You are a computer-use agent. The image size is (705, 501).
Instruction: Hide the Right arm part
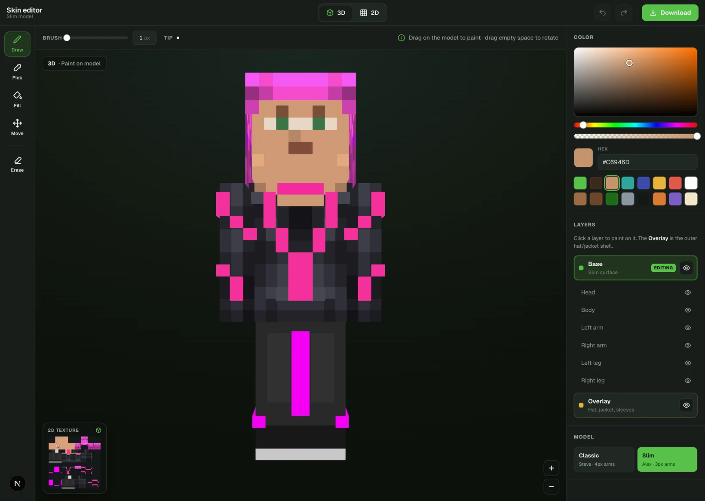tap(688, 345)
